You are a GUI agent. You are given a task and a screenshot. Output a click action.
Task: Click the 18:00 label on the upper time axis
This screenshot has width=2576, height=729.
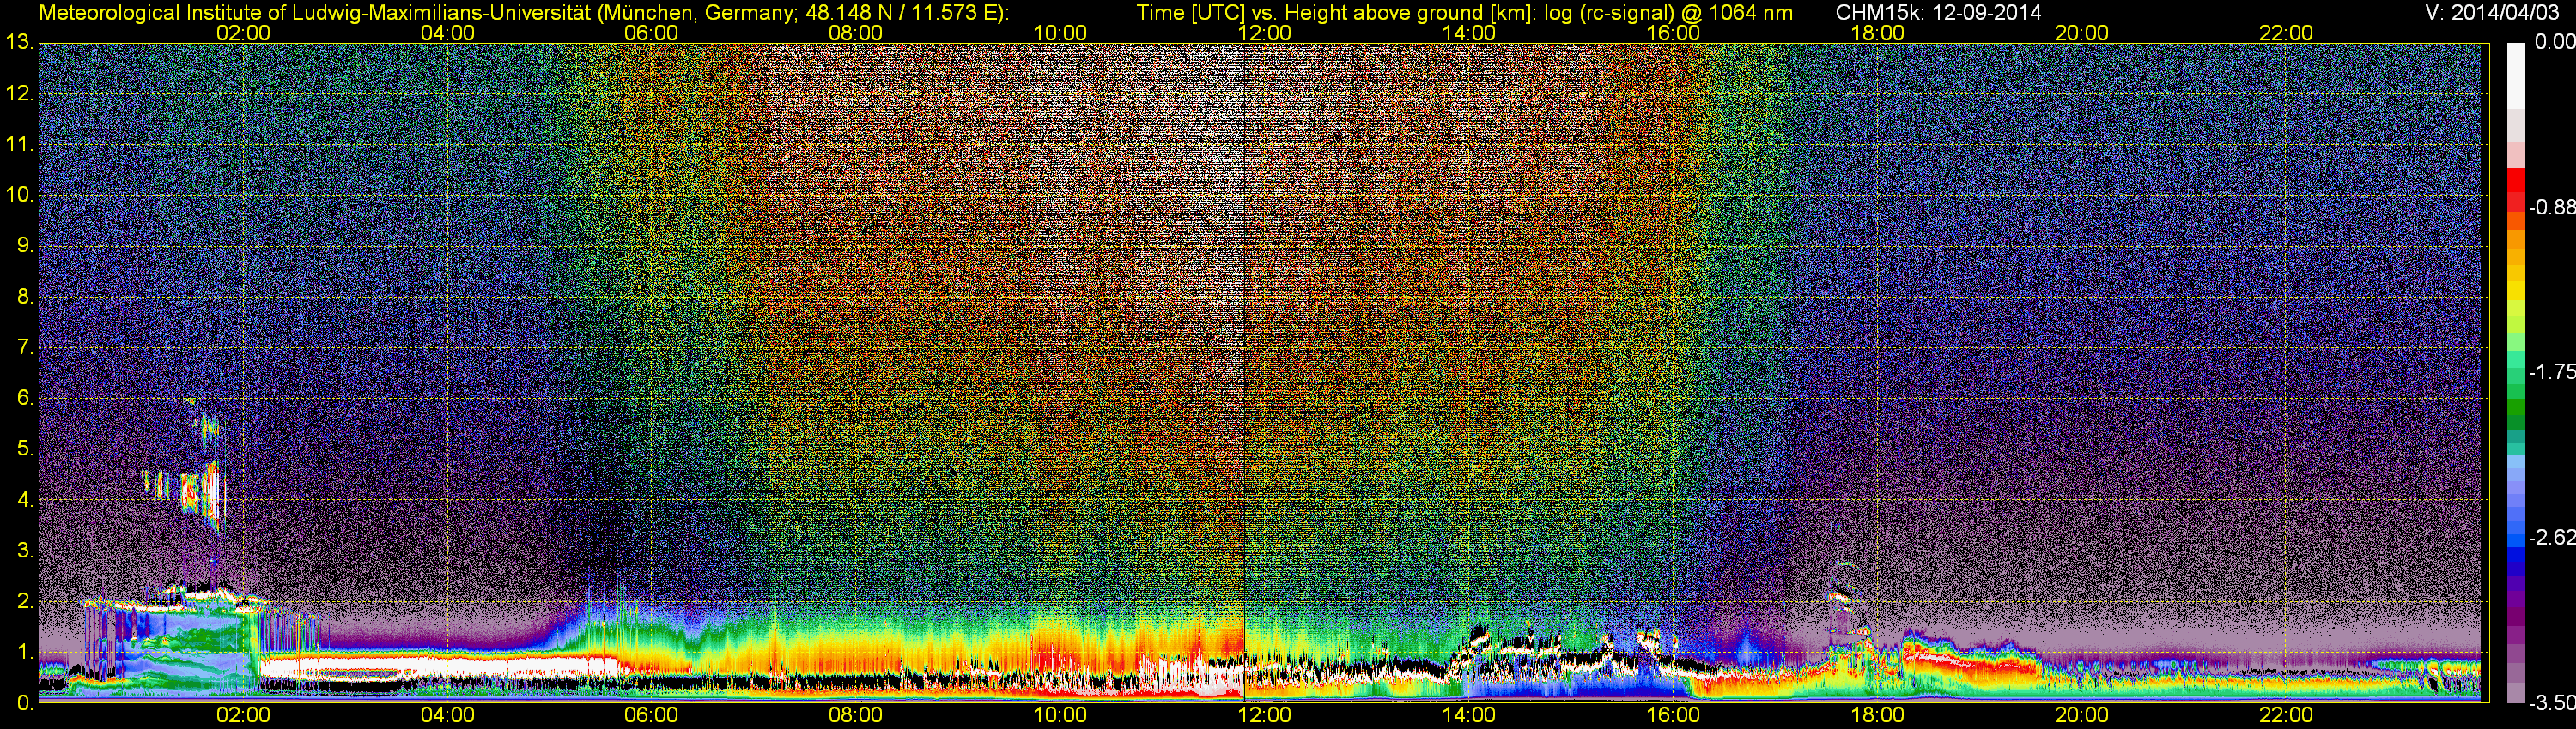pos(1878,33)
